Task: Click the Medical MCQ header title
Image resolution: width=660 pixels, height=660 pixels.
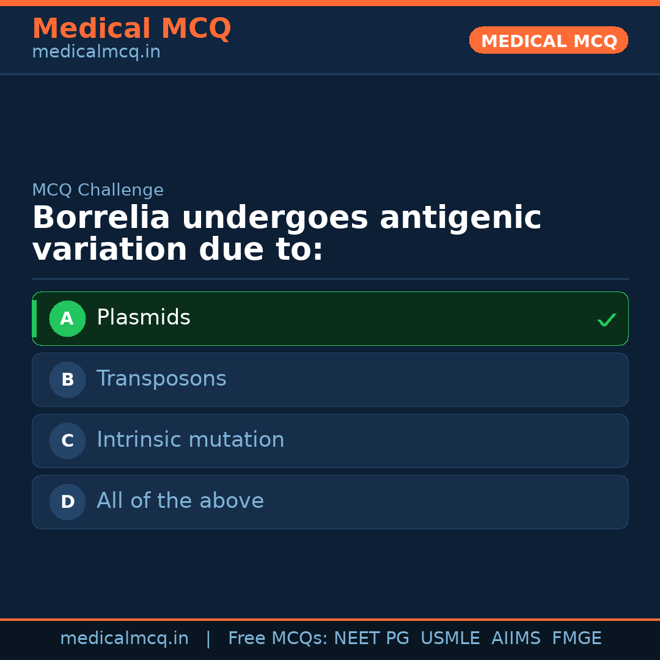Action: pyautogui.click(x=131, y=29)
